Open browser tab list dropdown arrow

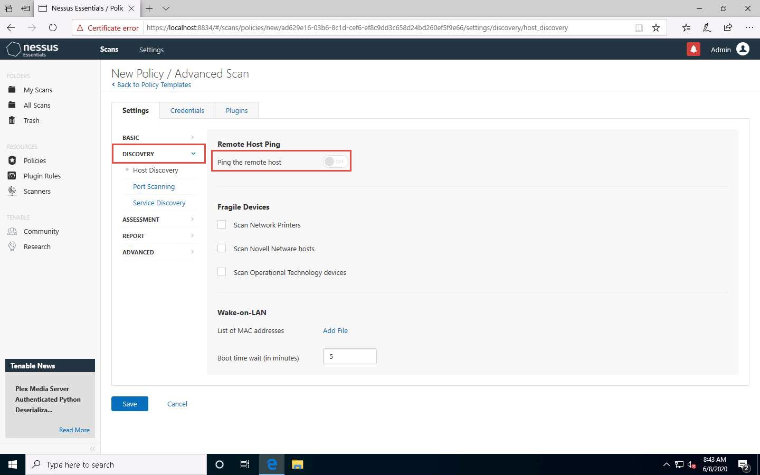pyautogui.click(x=166, y=8)
